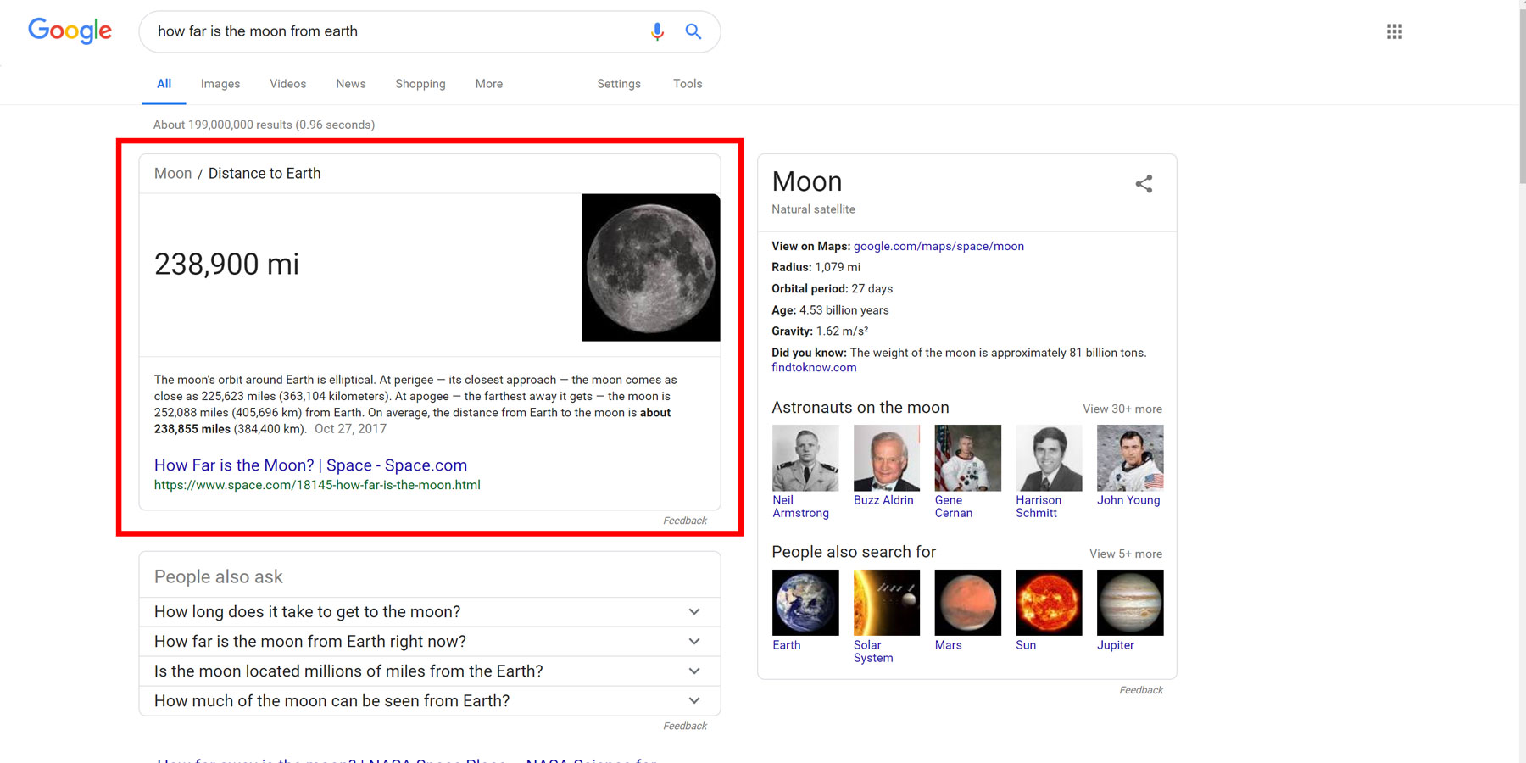Click the People also search for heading
Viewport: 1526px width, 763px height.
pyautogui.click(x=854, y=552)
